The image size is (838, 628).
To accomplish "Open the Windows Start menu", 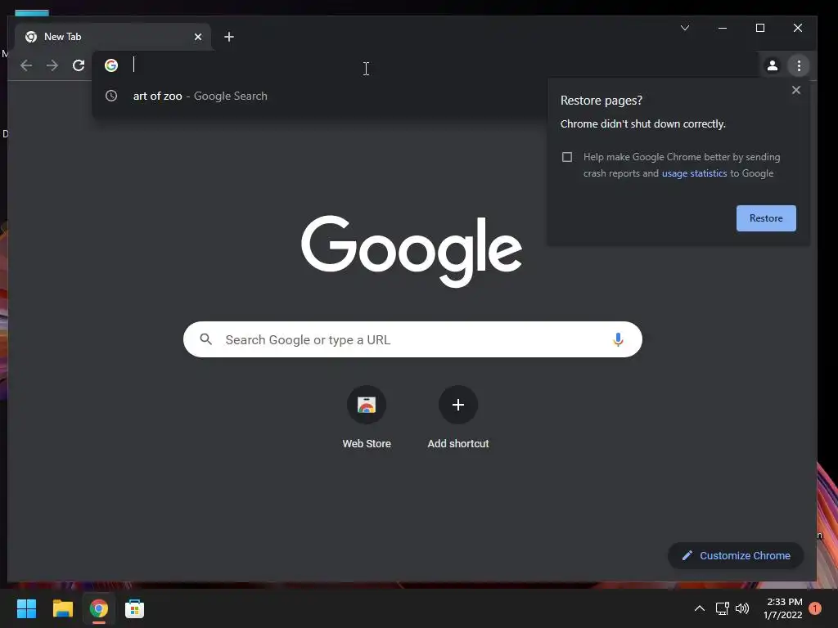I will pos(26,608).
